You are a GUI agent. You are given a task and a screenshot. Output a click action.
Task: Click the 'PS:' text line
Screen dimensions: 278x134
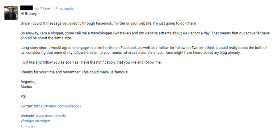click(x=23, y=97)
